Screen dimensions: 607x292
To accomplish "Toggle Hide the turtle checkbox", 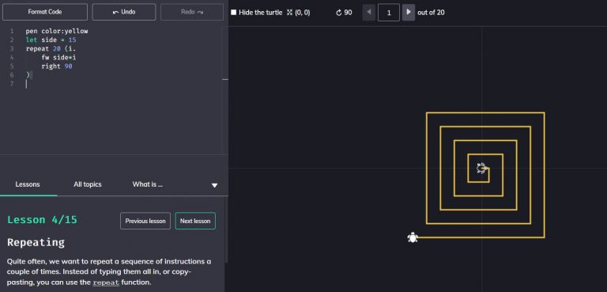I will pyautogui.click(x=233, y=13).
